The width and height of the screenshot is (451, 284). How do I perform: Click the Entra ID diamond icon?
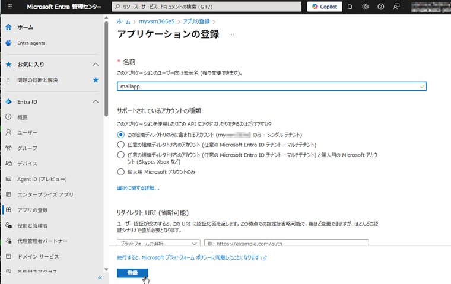point(9,101)
